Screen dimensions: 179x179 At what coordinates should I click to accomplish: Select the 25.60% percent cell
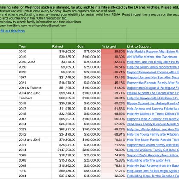114,52
